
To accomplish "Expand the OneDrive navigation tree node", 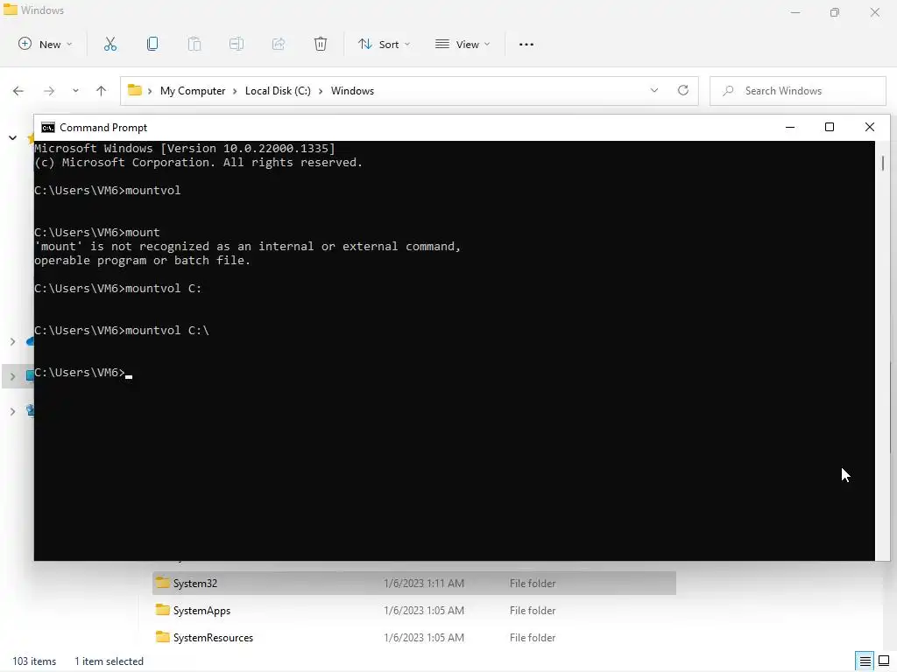I will point(12,342).
